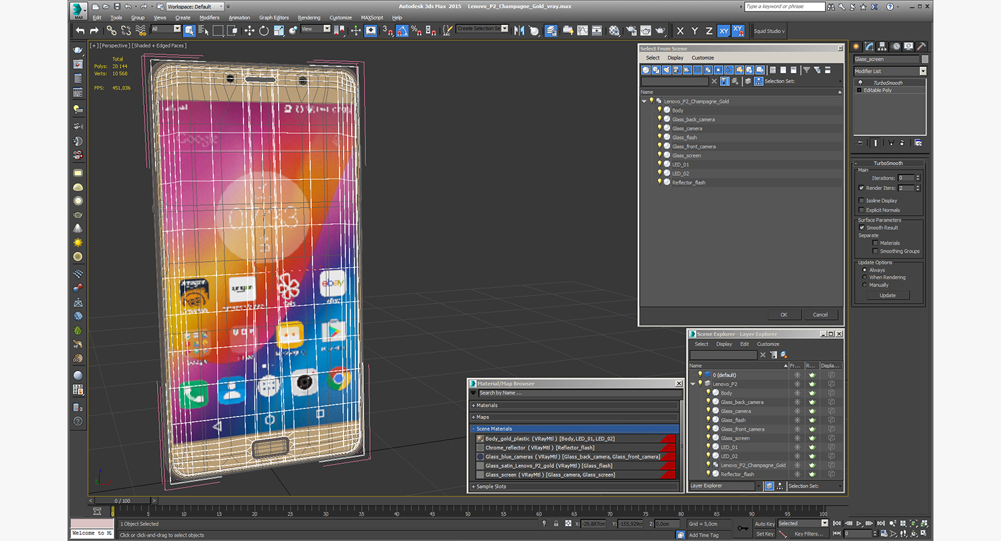The height and width of the screenshot is (541, 1001).
Task: Open the All selection filter dropdown
Action: click(x=166, y=29)
